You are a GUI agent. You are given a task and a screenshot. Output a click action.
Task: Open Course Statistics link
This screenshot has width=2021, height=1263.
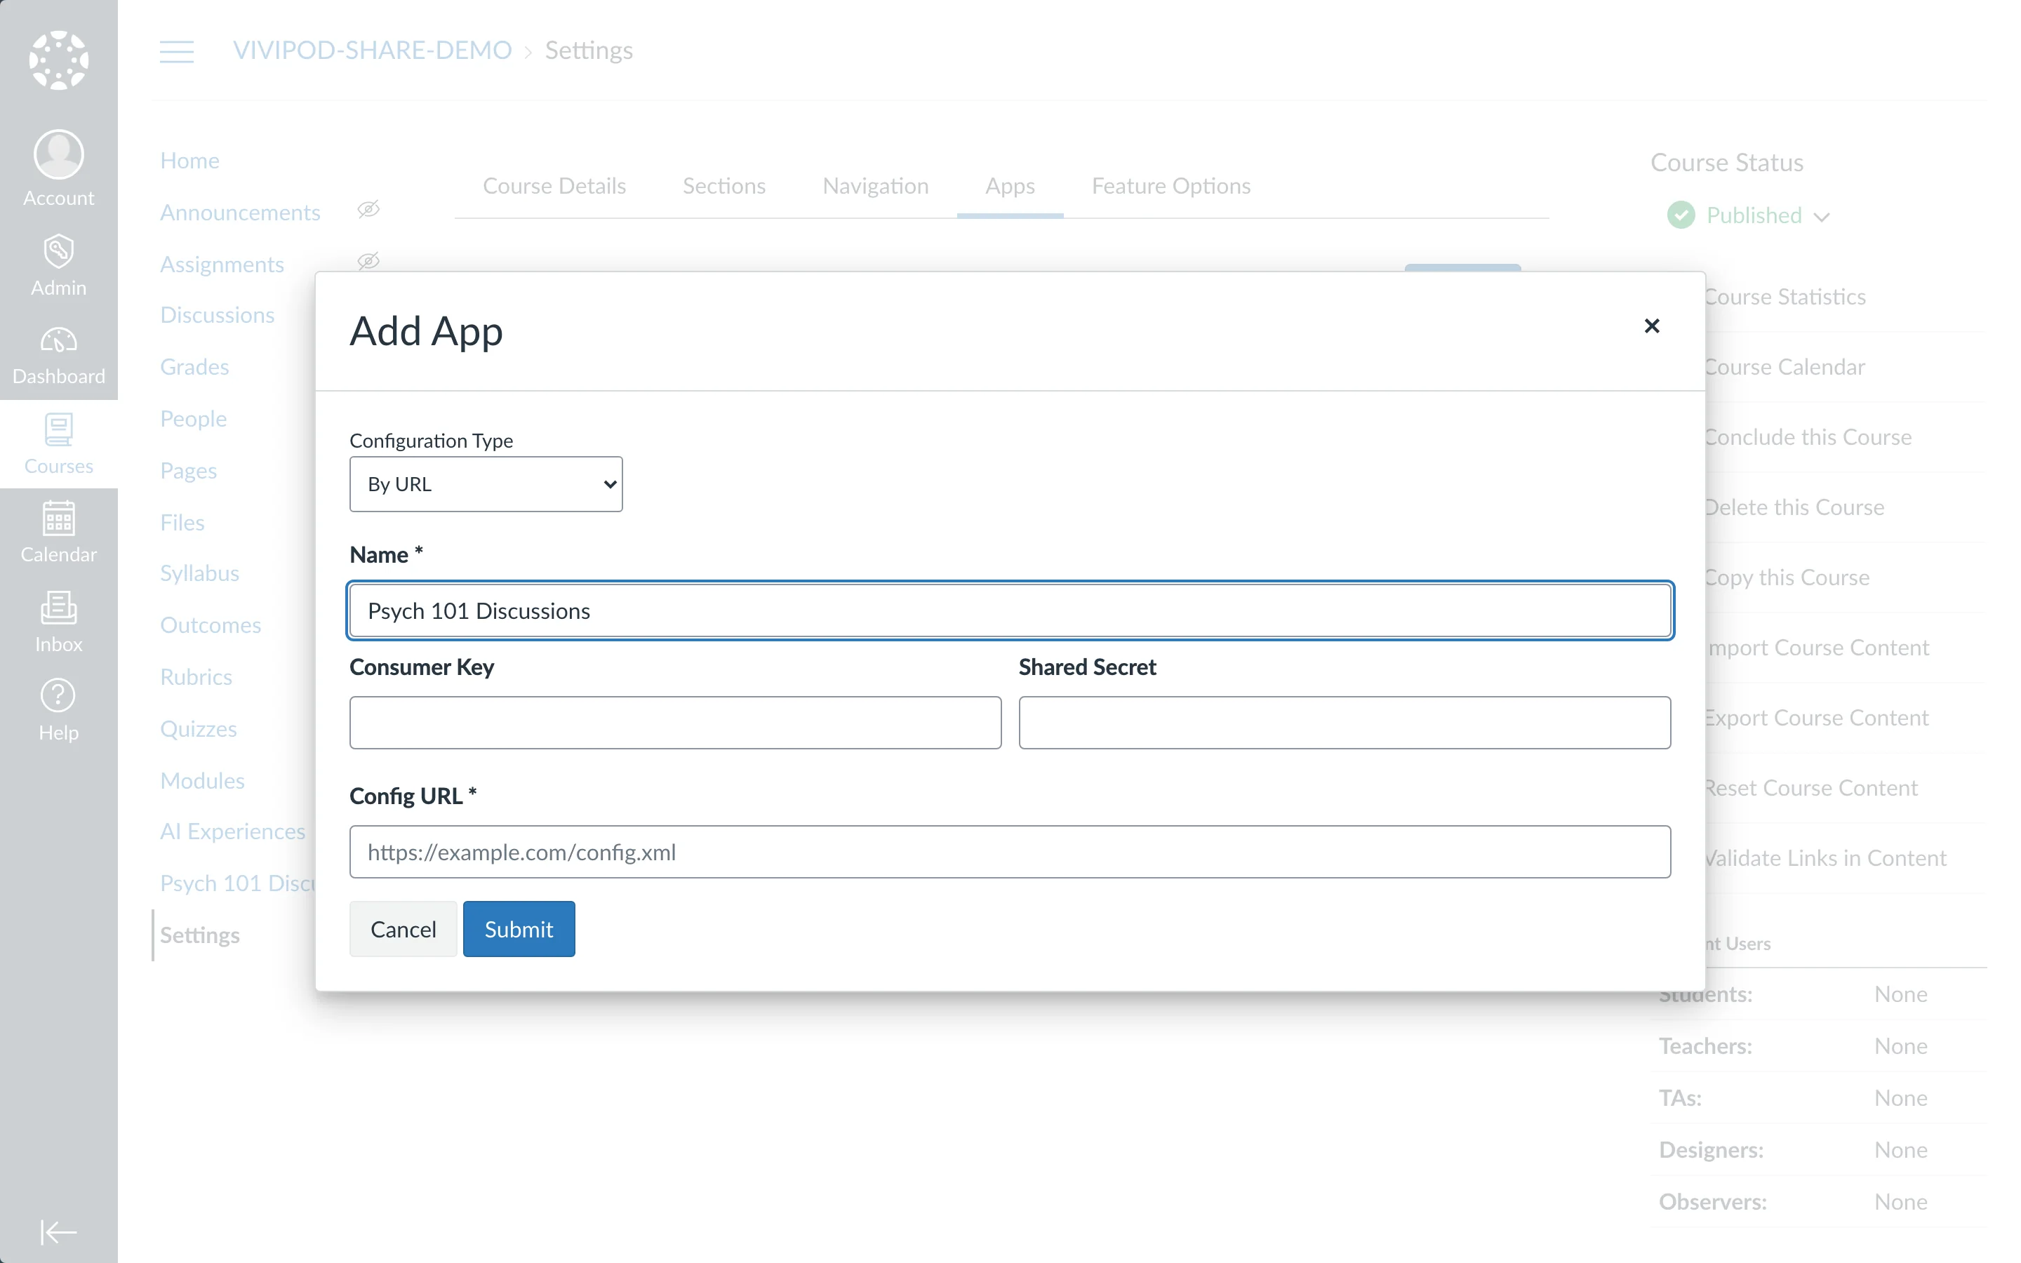pyautogui.click(x=1785, y=297)
